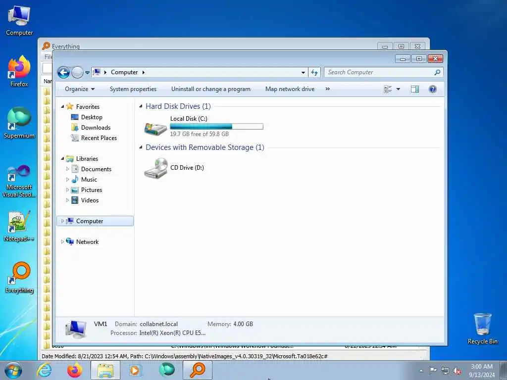The image size is (507, 380).
Task: Select the Documents library
Action: 96,169
